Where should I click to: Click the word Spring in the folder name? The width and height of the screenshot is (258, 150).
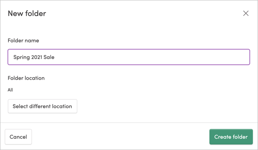tap(22, 57)
